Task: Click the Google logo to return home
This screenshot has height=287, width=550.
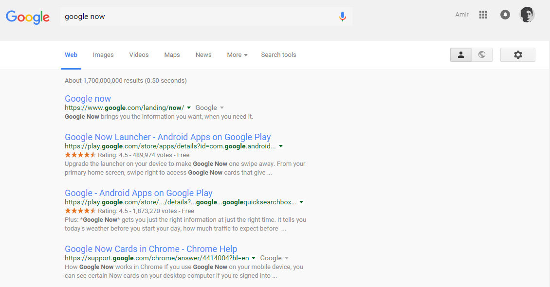Action: (x=28, y=17)
